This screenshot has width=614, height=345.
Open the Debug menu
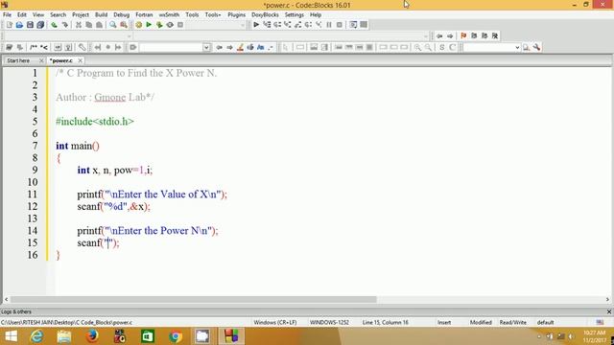click(x=122, y=14)
